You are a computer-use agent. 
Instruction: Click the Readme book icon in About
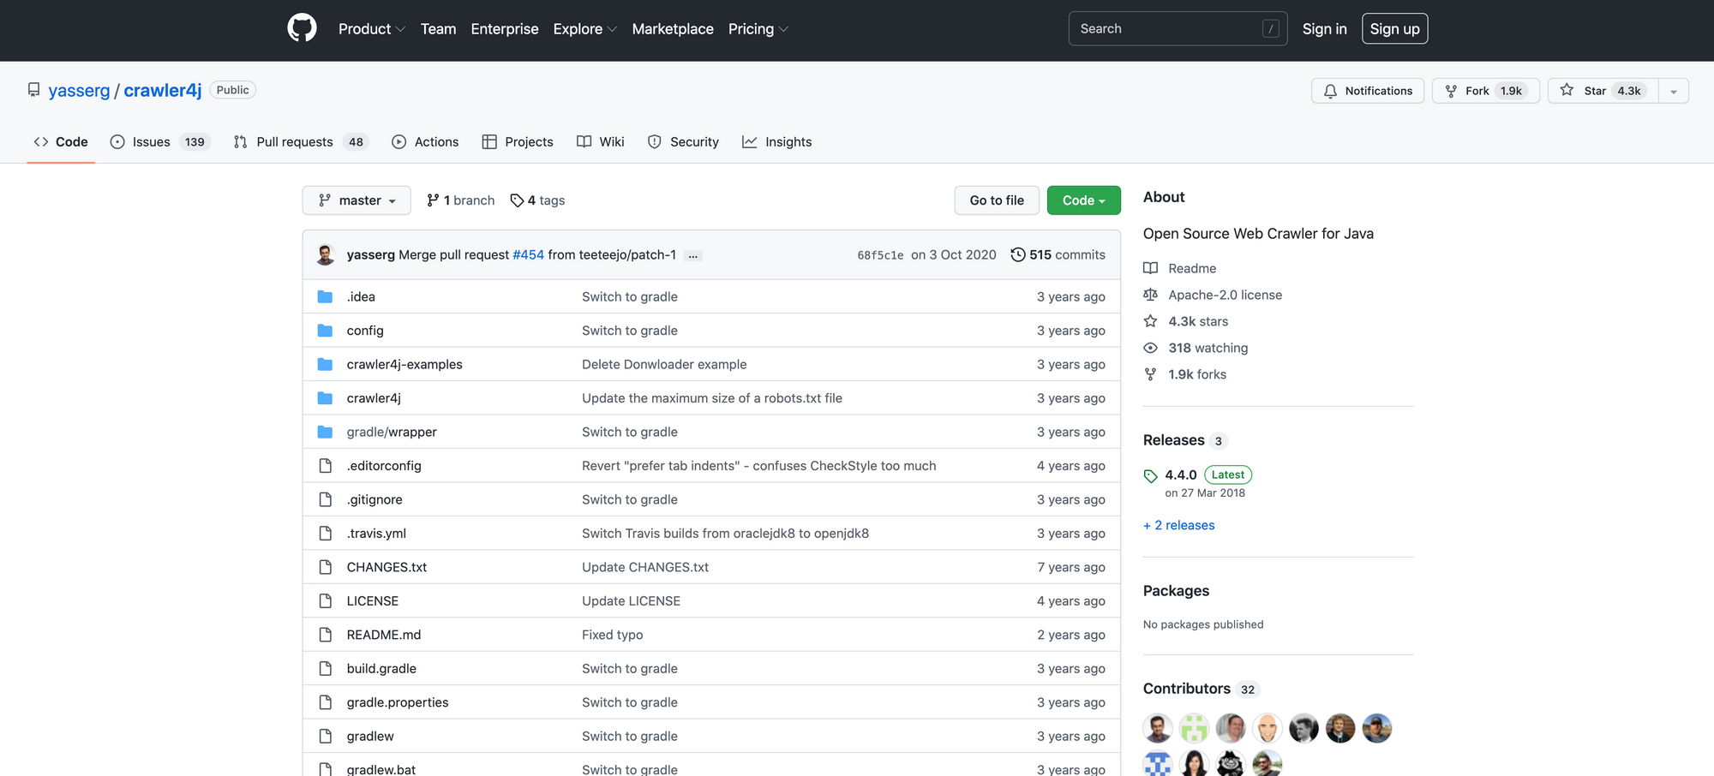[x=1150, y=268]
